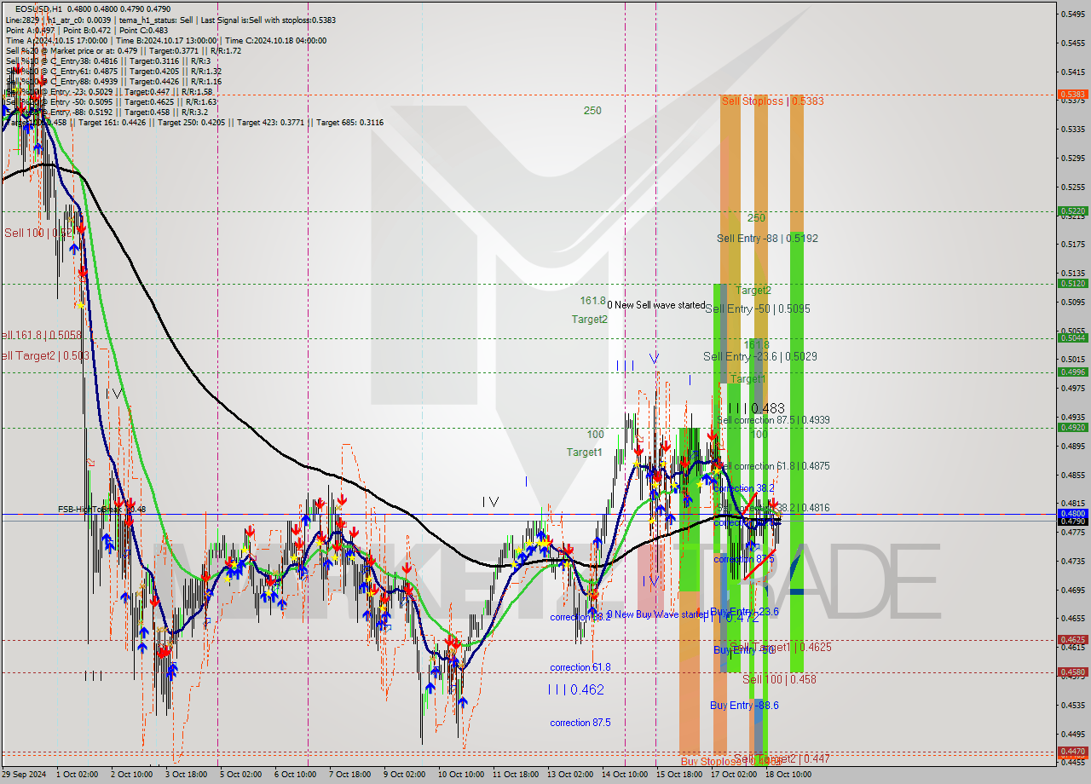Click the '0 New Buy Wave started' annotation
The height and width of the screenshot is (784, 1091).
click(657, 614)
